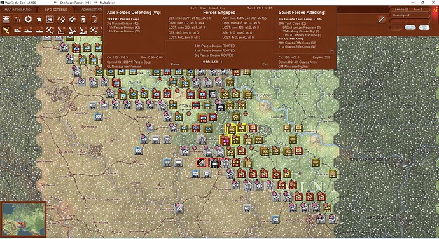Screen dimensions: 439x239
Task: Toggle the rail transport mode with truck icon
Action: 17,30
